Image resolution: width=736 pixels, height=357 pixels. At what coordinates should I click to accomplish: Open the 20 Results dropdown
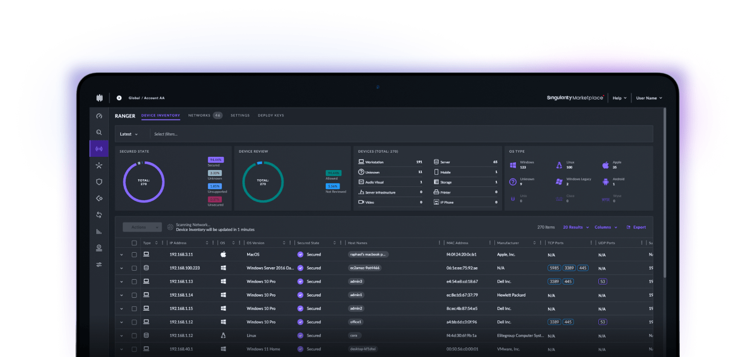(575, 227)
